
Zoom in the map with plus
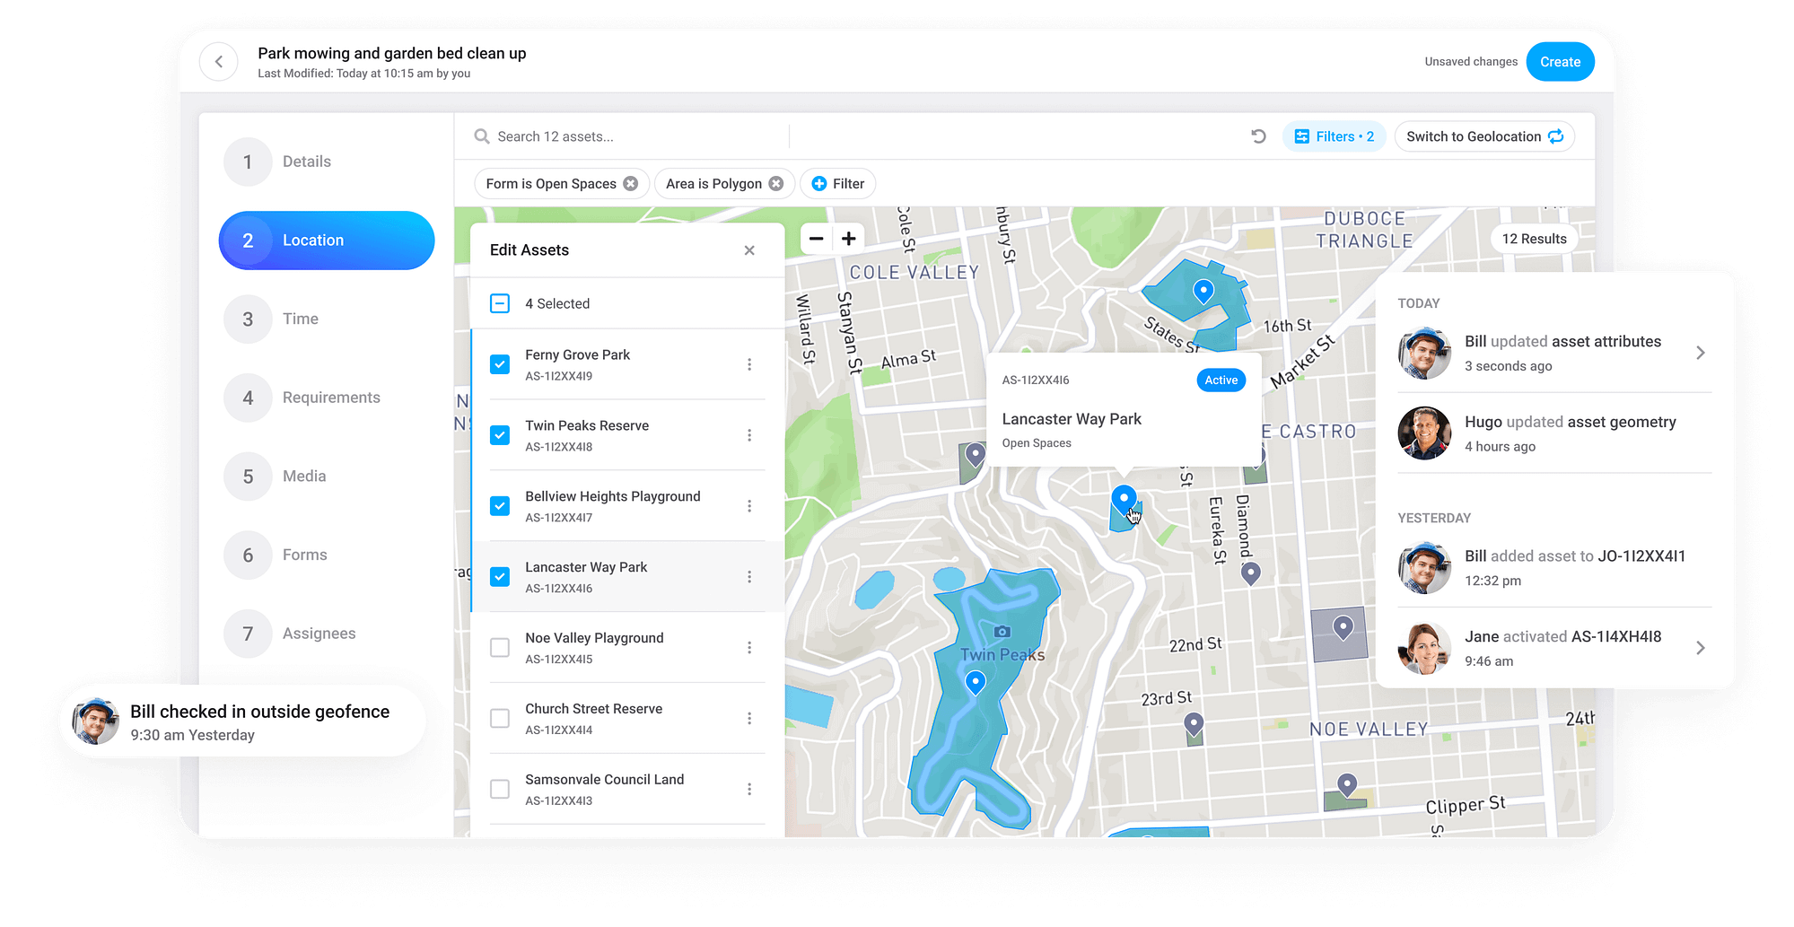(849, 239)
